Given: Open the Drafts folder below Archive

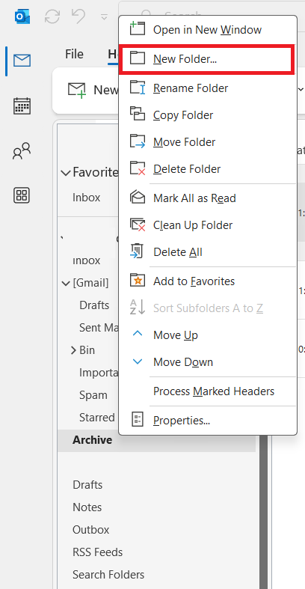Looking at the screenshot, I should pos(87,485).
